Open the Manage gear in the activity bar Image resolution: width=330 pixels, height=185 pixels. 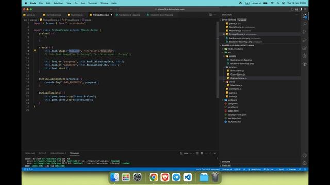(304, 163)
